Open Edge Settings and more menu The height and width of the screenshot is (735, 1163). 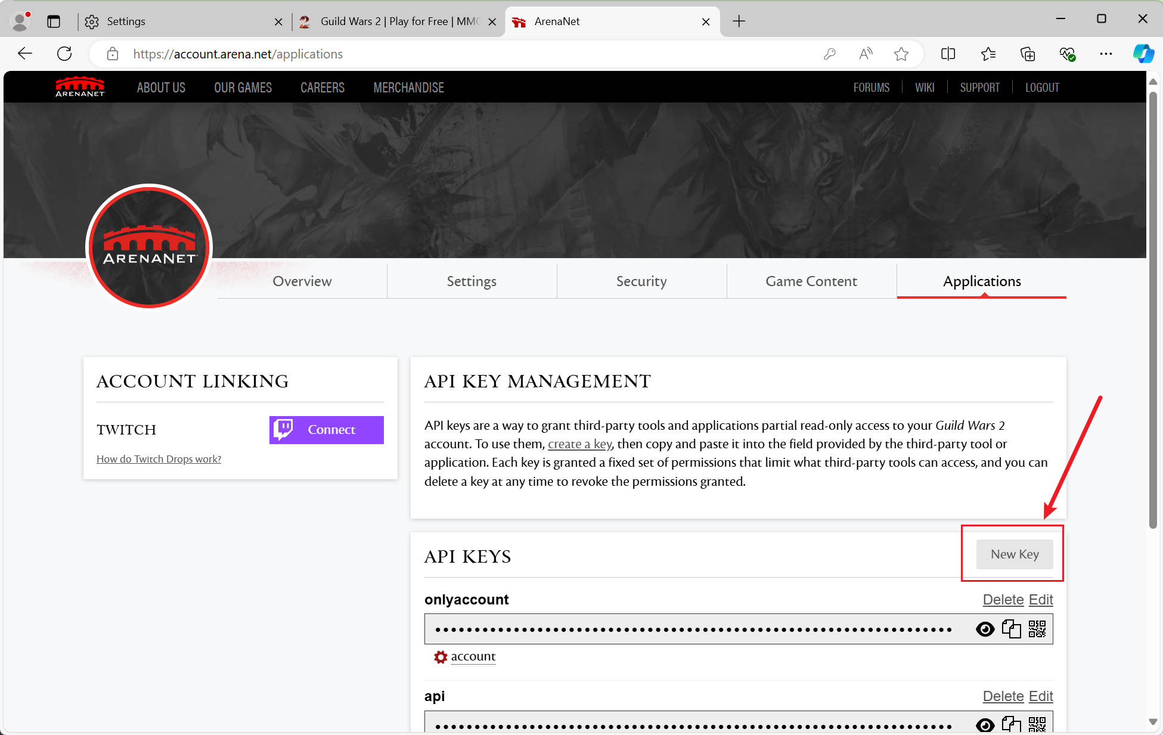(x=1106, y=54)
